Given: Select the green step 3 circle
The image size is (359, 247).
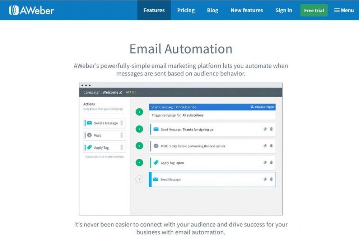Looking at the screenshot, I should [139, 146].
